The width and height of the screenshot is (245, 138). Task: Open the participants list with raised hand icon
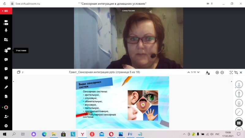(x=6, y=50)
